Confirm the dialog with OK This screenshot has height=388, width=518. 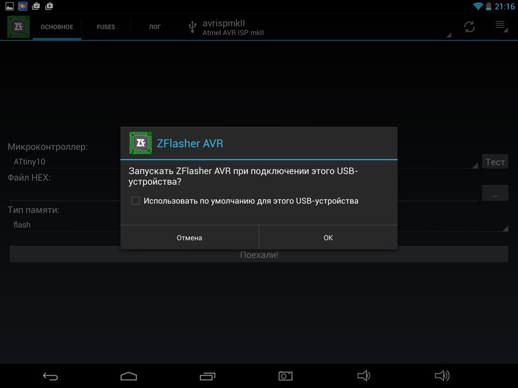[x=329, y=238]
